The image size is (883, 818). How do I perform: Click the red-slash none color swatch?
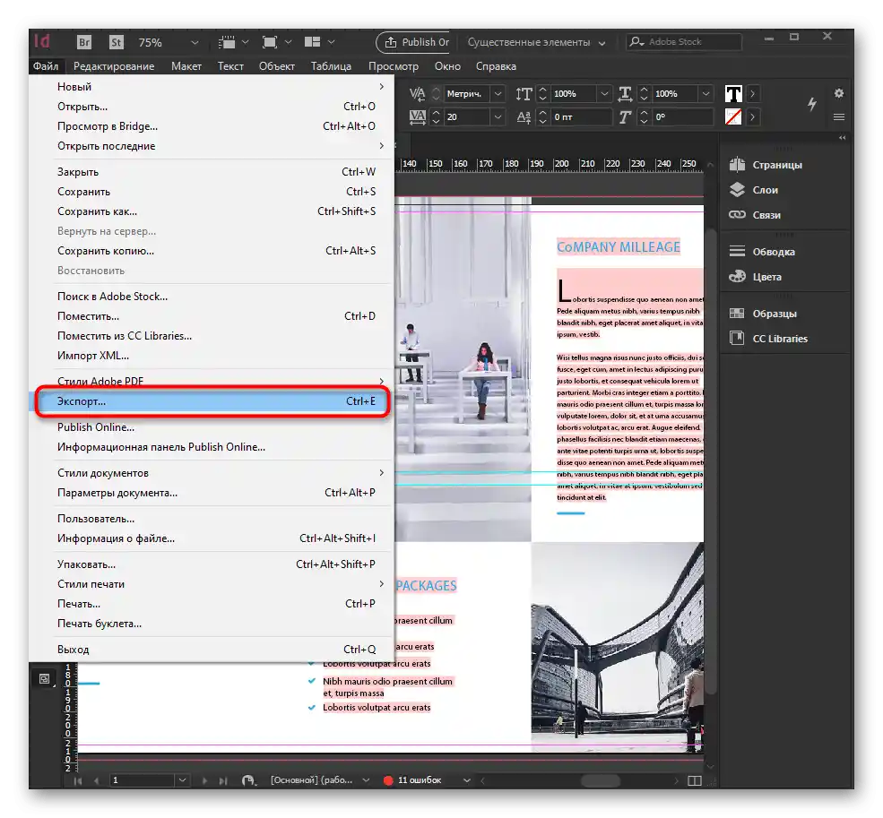[733, 116]
